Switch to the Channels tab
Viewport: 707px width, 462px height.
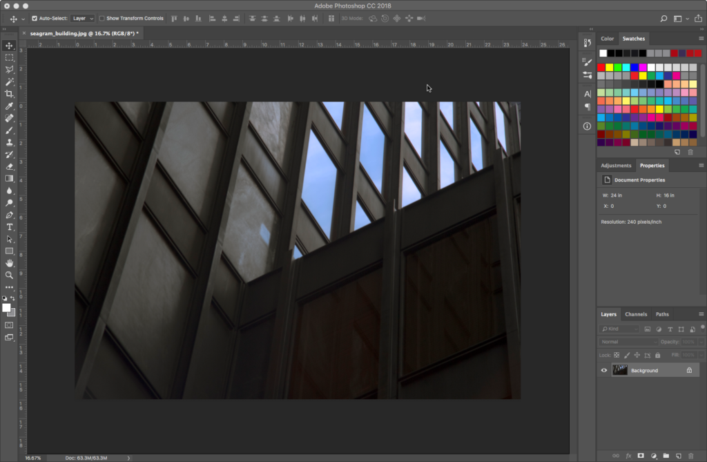(635, 314)
